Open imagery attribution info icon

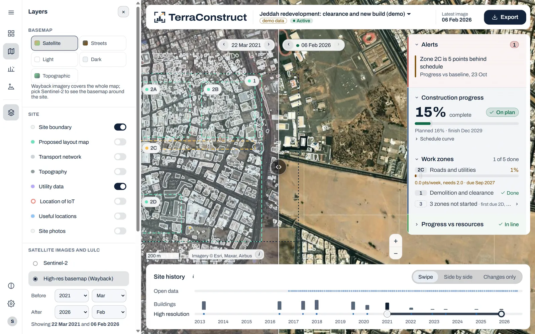[259, 255]
